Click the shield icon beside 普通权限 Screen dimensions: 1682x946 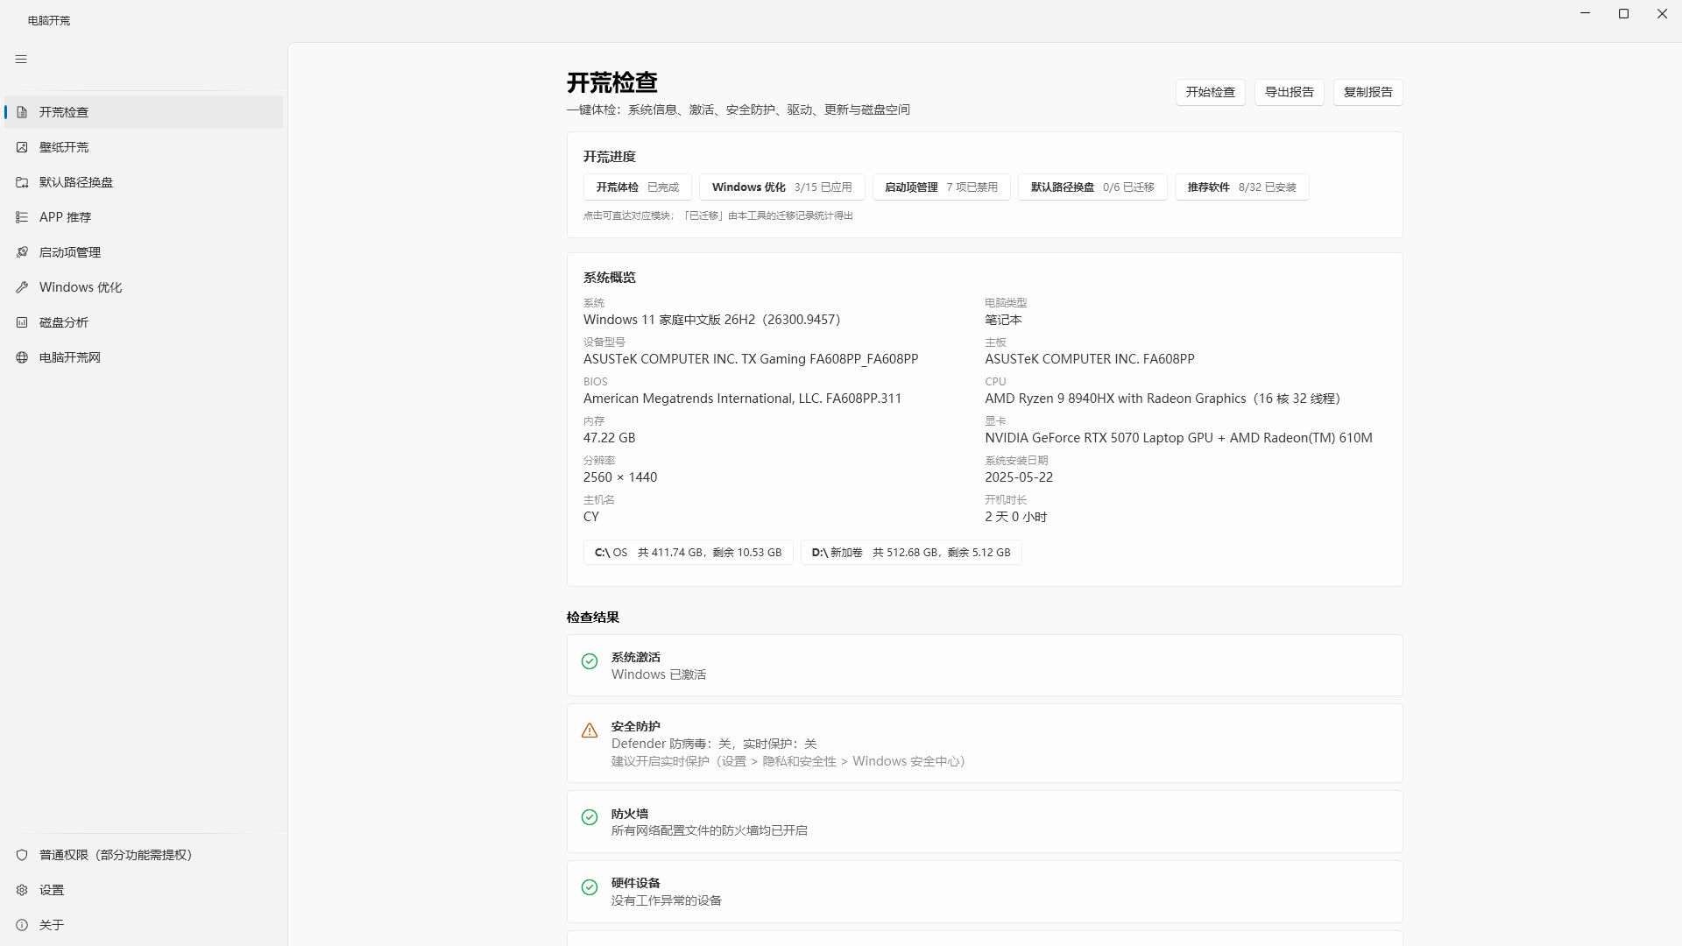[x=22, y=855]
